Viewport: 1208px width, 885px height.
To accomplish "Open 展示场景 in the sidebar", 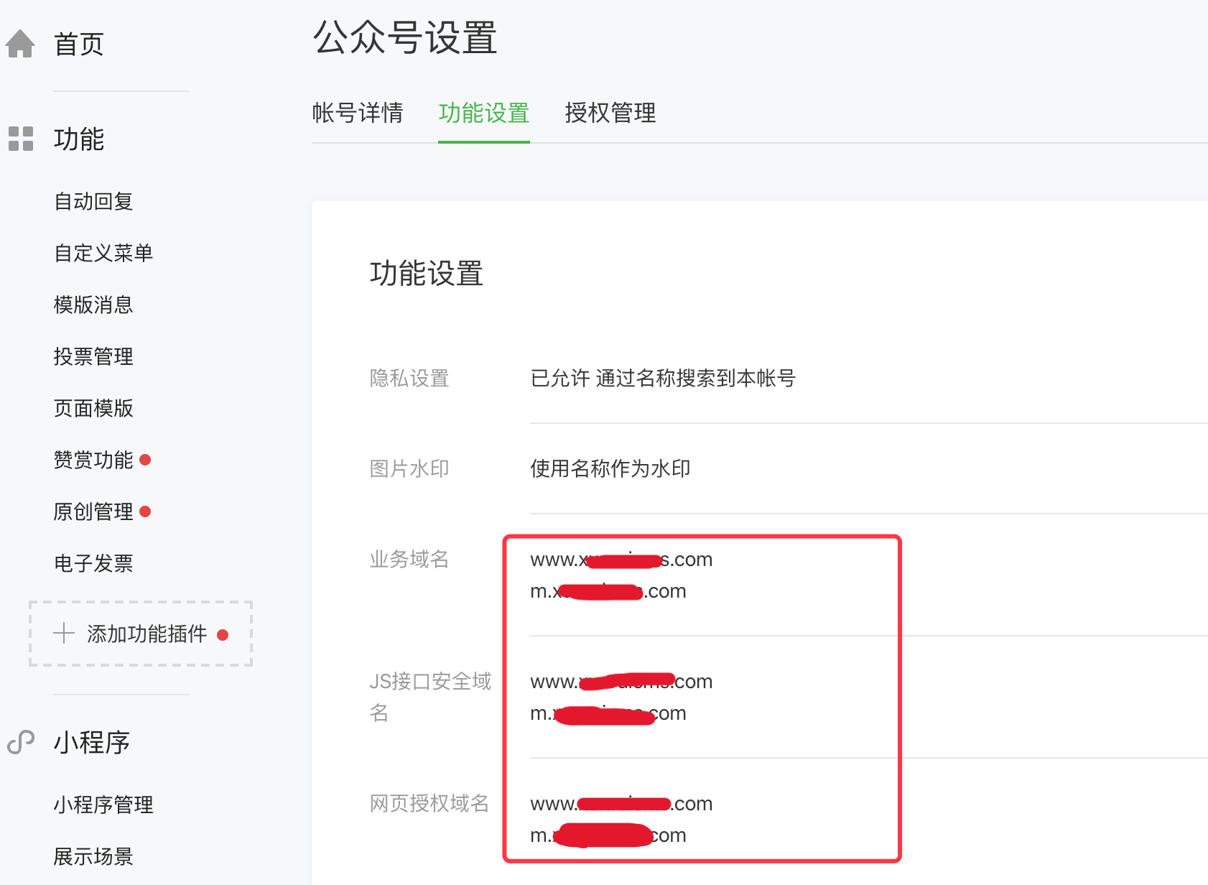I will [x=93, y=856].
